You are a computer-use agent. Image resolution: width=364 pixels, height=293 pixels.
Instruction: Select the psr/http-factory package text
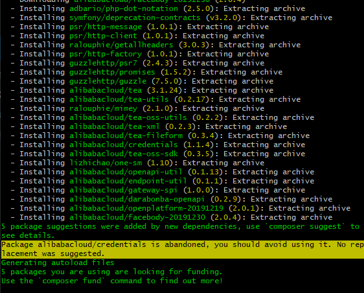click(106, 54)
